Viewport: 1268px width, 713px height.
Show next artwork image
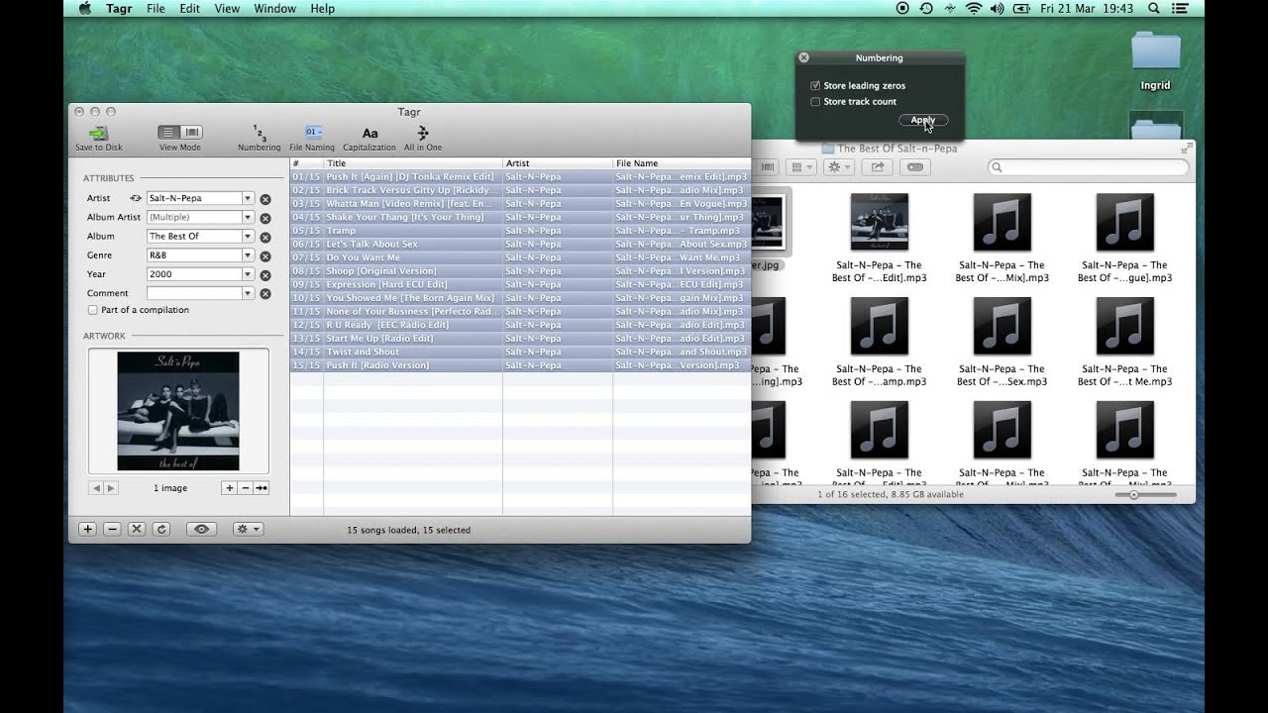[111, 488]
